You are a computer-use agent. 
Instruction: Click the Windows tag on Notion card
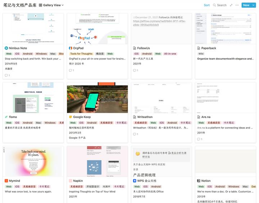point(233,186)
